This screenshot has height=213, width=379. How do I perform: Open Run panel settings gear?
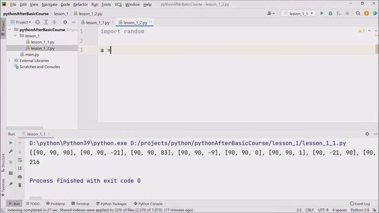tap(367, 134)
